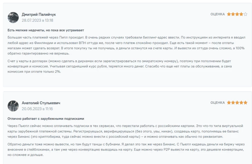Click the first star in Дмитрий's rating
252x164 pixels.
click(229, 14)
